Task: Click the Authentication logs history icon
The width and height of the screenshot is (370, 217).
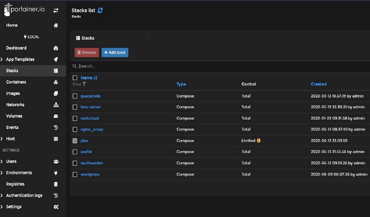Action: (x=56, y=195)
